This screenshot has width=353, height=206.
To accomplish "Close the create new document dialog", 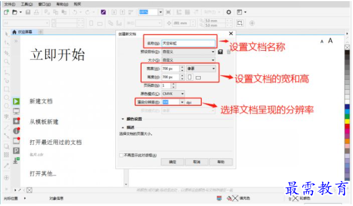I will [x=231, y=33].
